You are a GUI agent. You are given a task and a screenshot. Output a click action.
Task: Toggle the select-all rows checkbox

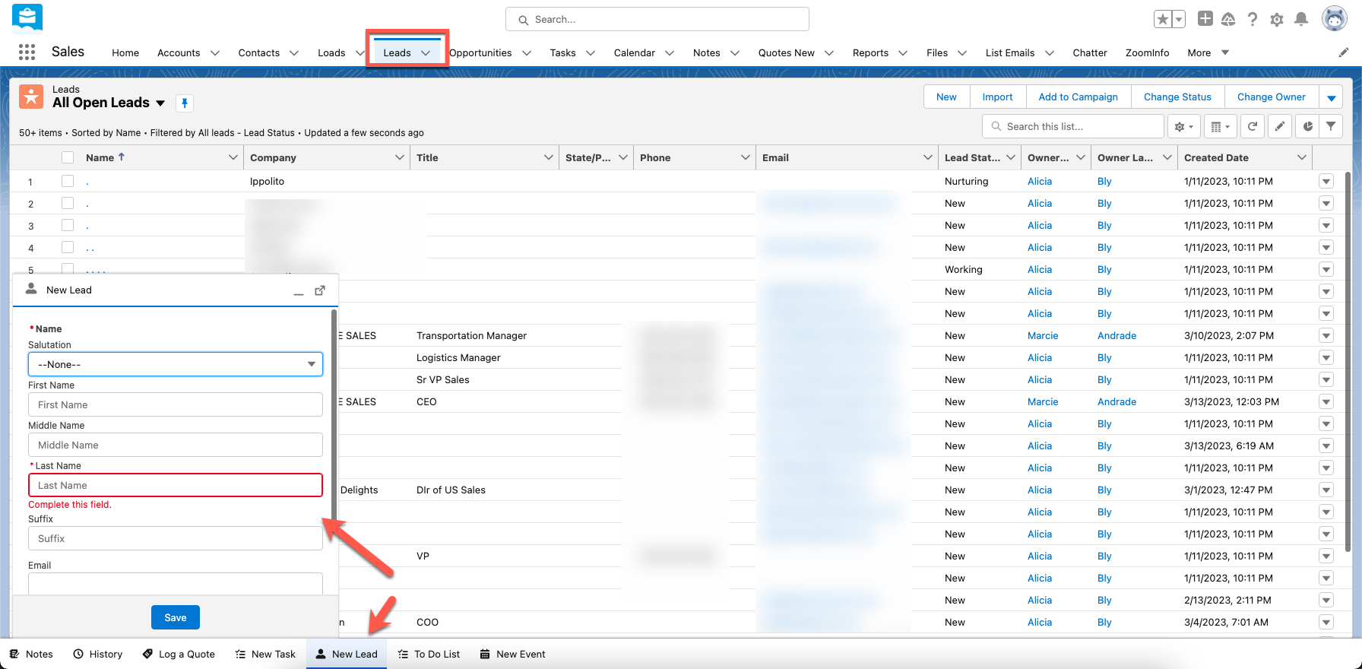(68, 157)
